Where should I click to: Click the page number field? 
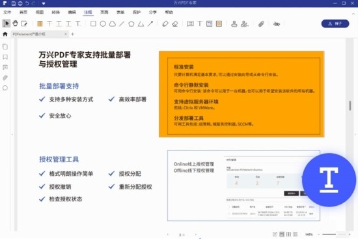pos(182,234)
